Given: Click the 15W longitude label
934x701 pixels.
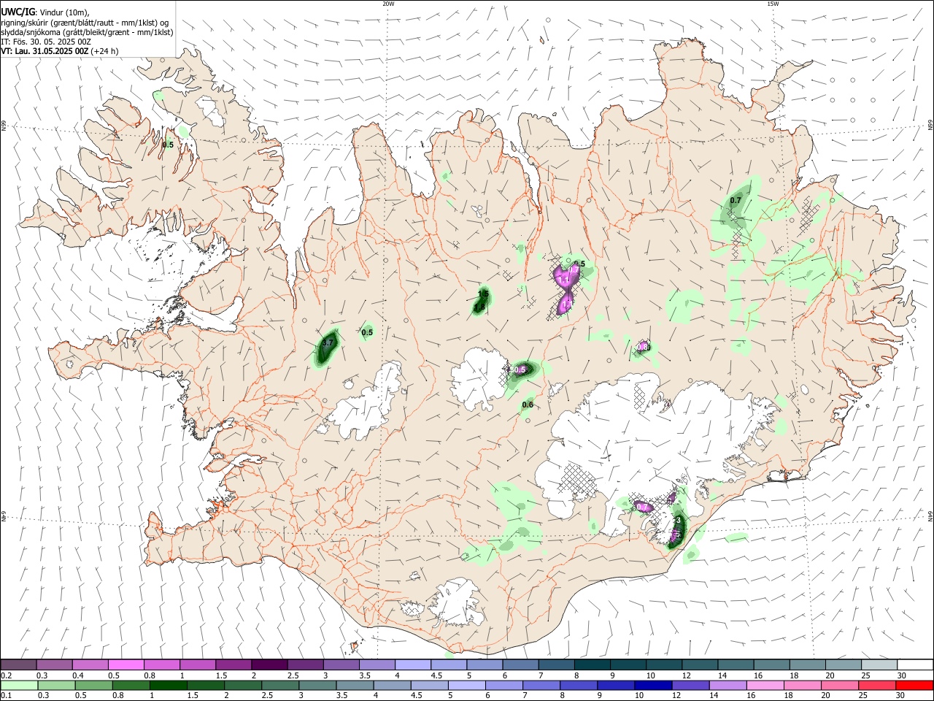Looking at the screenshot, I should point(773,4).
